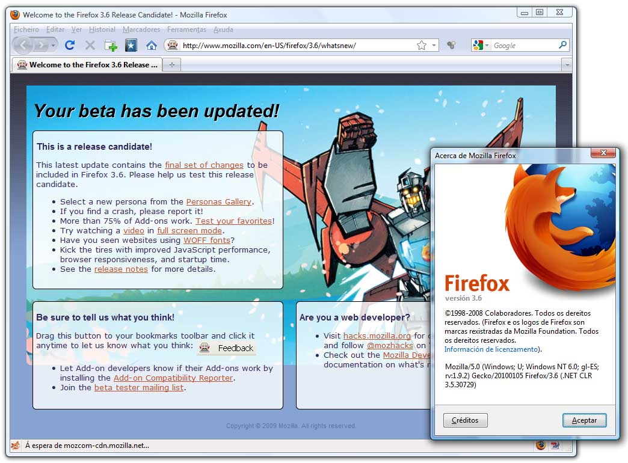Click the Firefox logo in the window title bar
The width and height of the screenshot is (628, 463).
pyautogui.click(x=15, y=15)
